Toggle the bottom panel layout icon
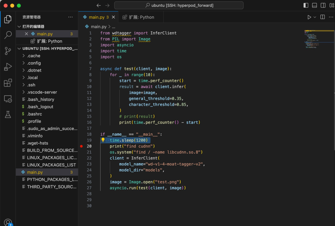335x226 pixels. click(314, 5)
